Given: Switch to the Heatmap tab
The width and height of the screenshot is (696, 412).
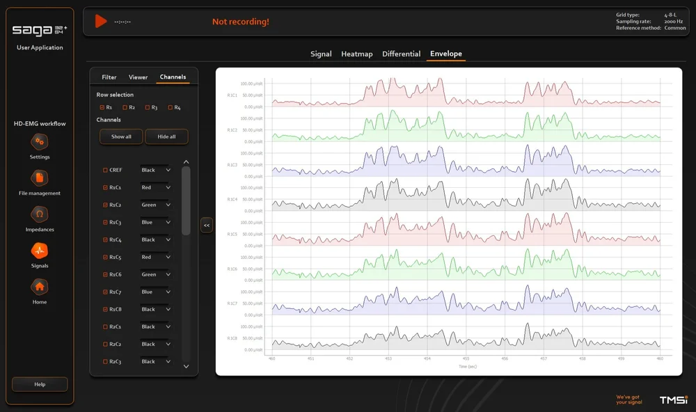Looking at the screenshot, I should [x=356, y=54].
